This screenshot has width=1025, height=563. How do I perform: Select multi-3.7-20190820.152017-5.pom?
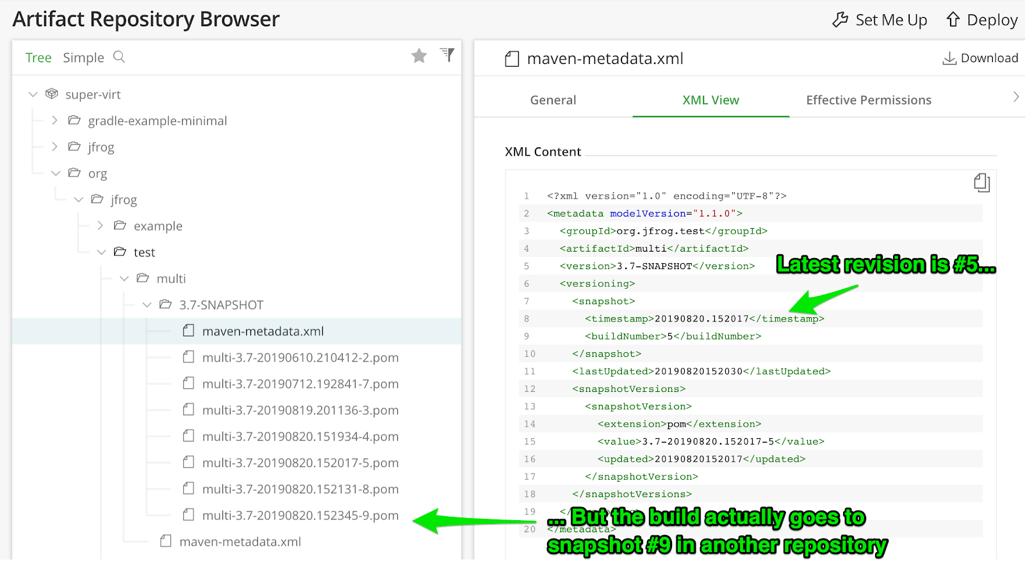(x=300, y=462)
